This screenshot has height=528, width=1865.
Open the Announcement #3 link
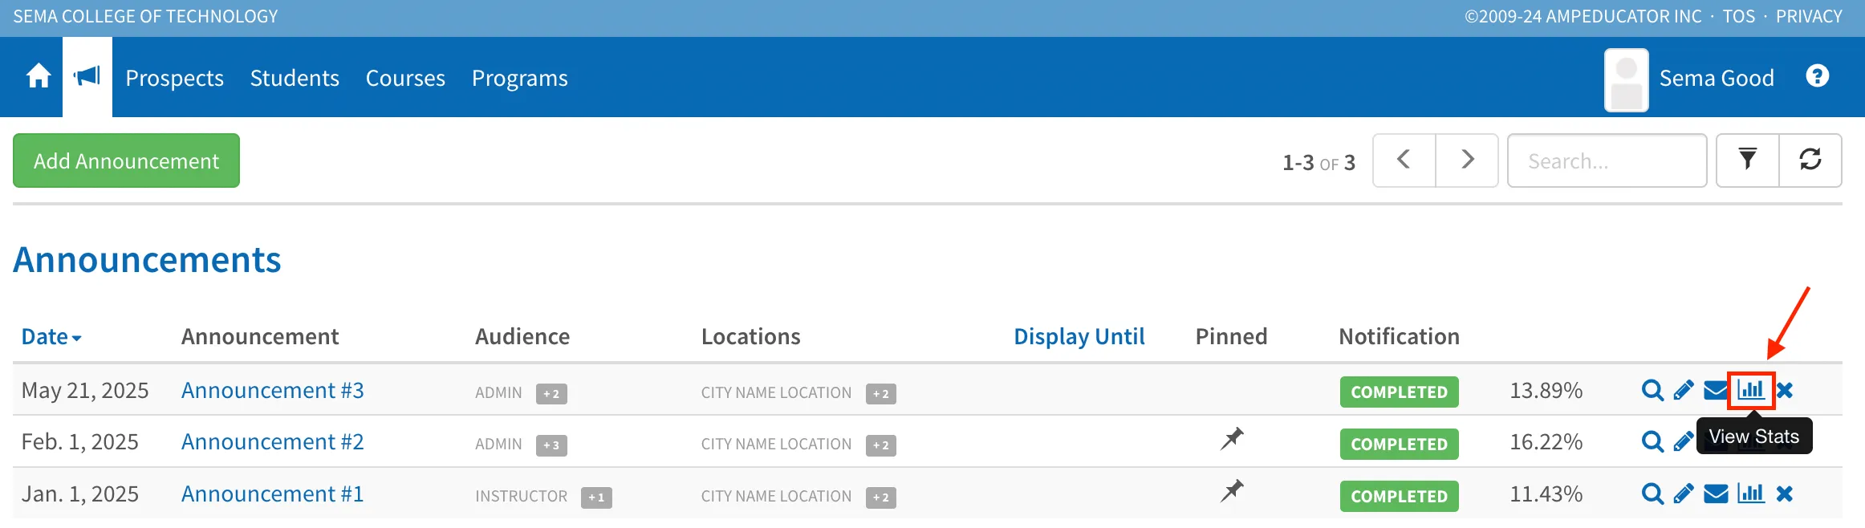point(272,390)
